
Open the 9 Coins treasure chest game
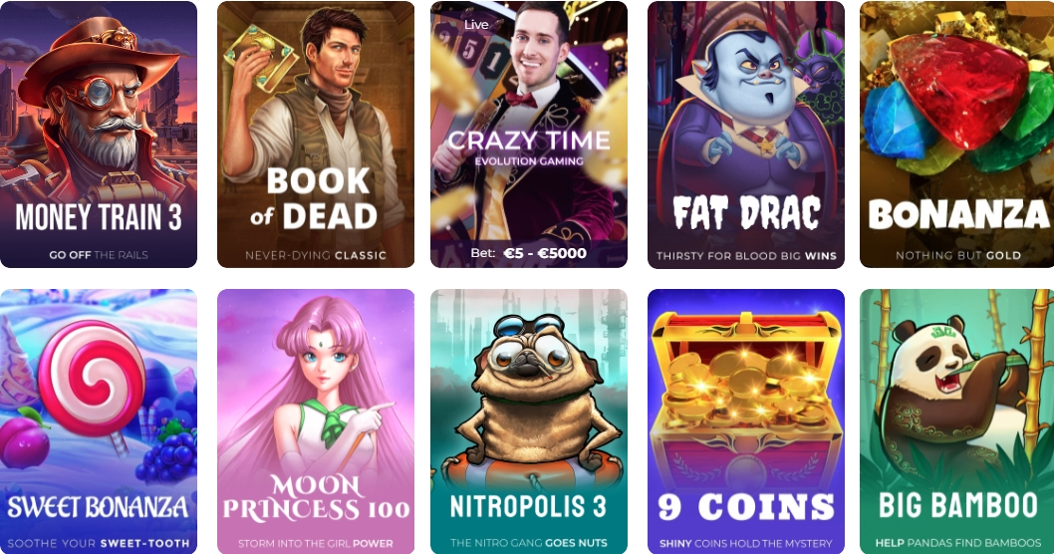click(746, 421)
